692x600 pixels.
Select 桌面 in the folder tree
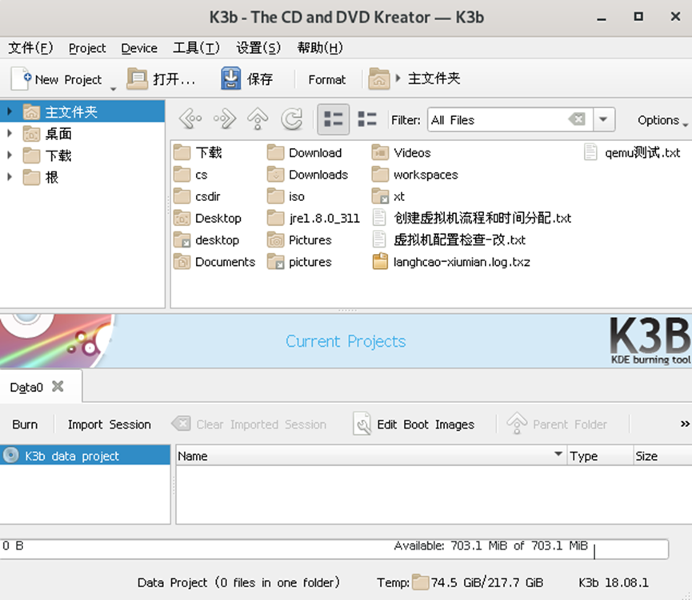58,134
